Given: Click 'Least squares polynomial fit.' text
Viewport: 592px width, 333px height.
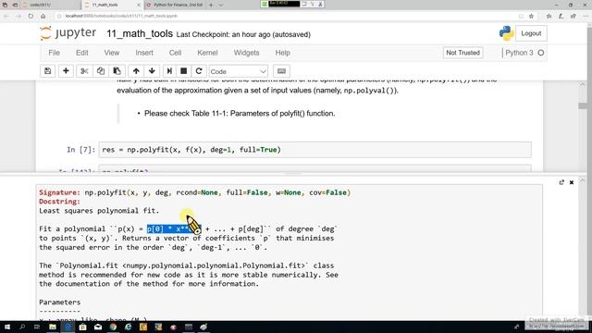Looking at the screenshot, I should [99, 211].
